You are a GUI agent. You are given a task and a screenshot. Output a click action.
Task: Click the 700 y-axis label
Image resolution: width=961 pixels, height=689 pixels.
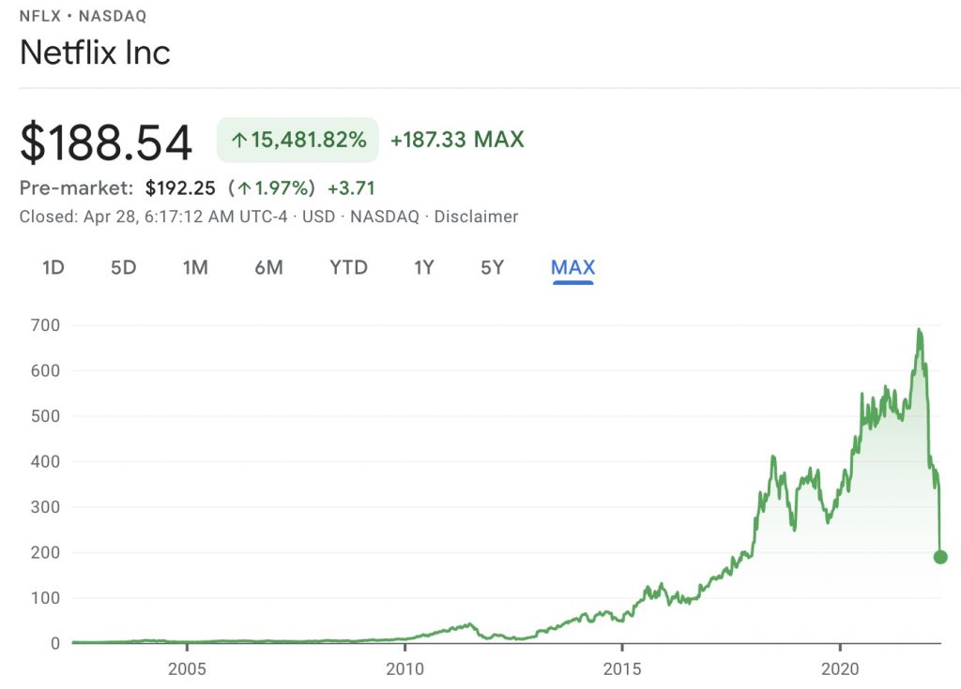pos(46,325)
